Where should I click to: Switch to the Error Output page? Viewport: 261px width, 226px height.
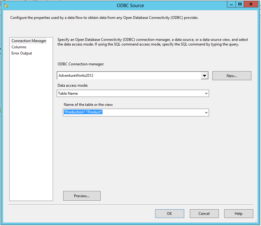(x=21, y=53)
